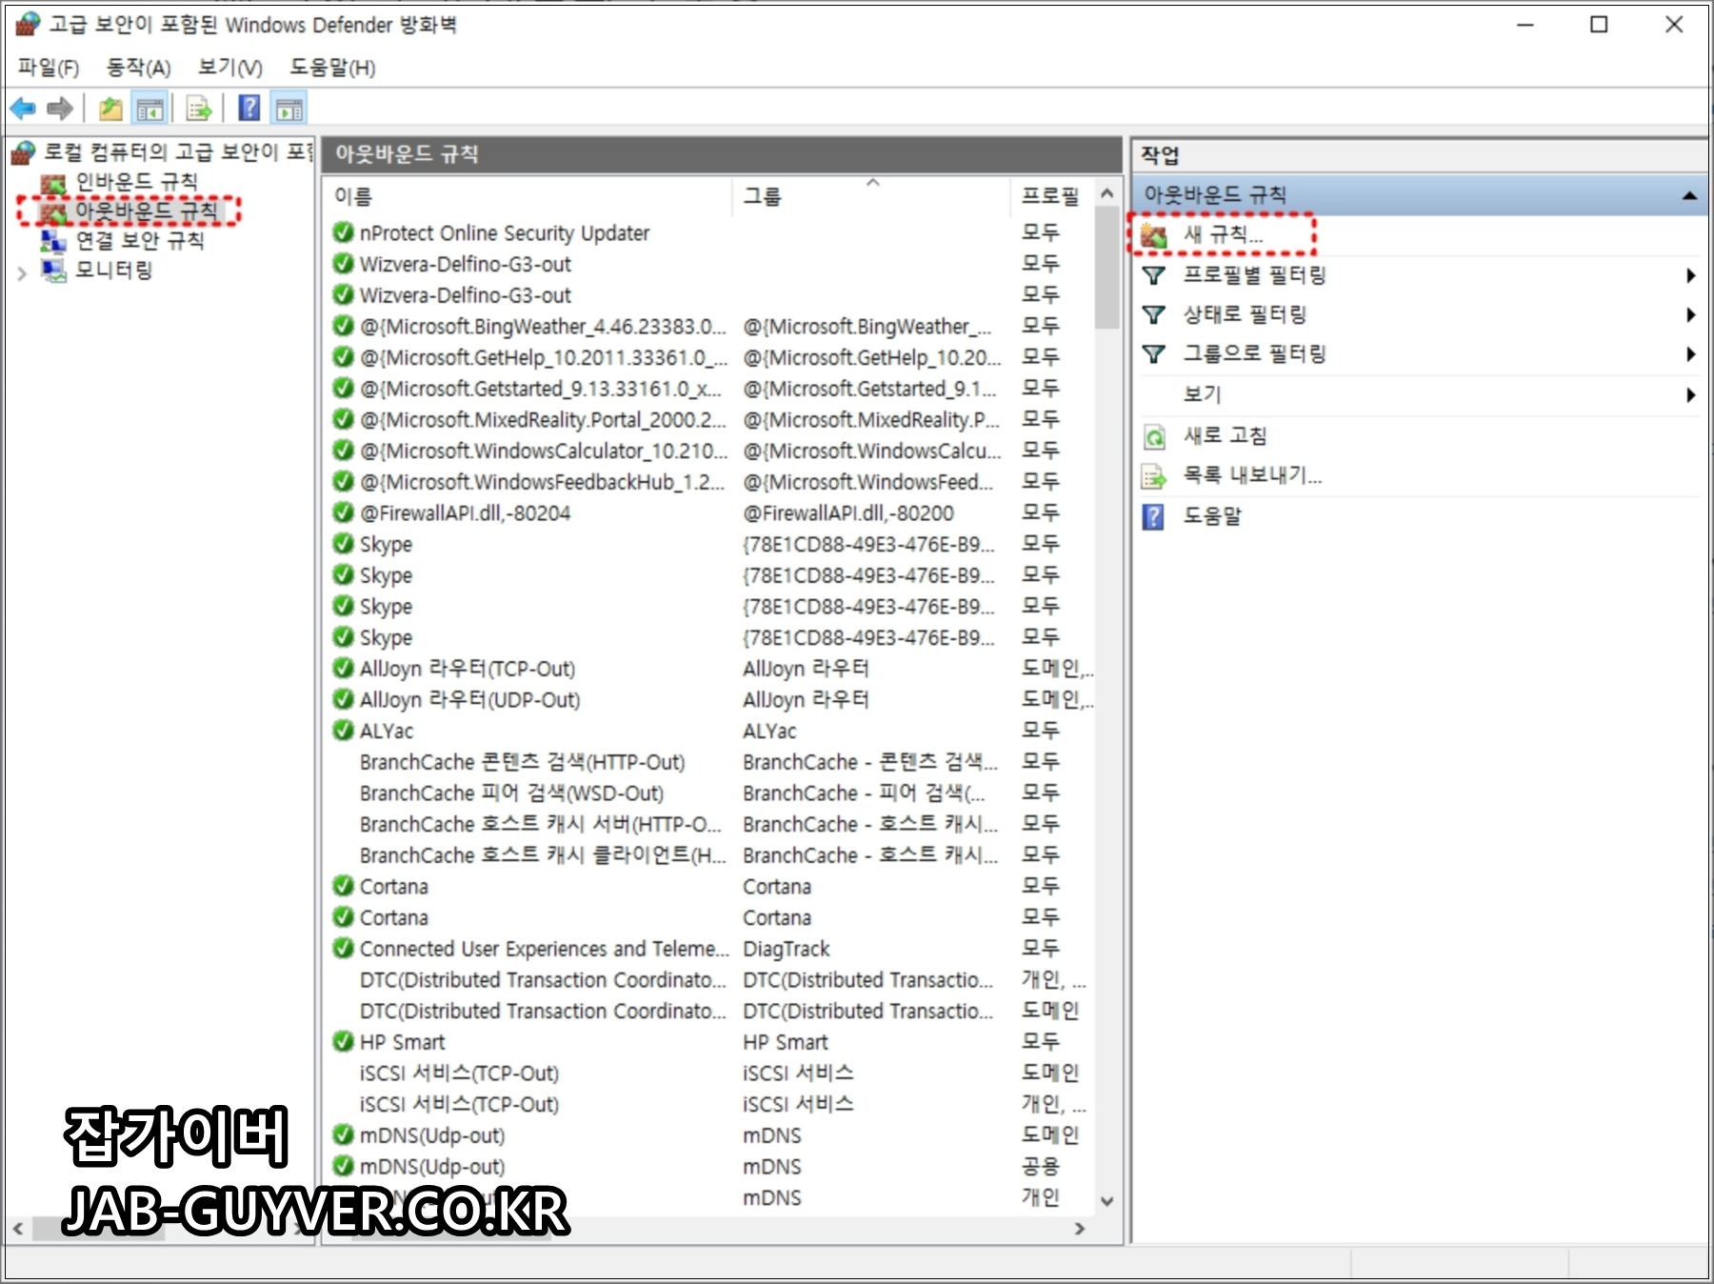Select the @{Microsoft.BingWeather rule row
The width and height of the screenshot is (1714, 1284).
pos(709,327)
